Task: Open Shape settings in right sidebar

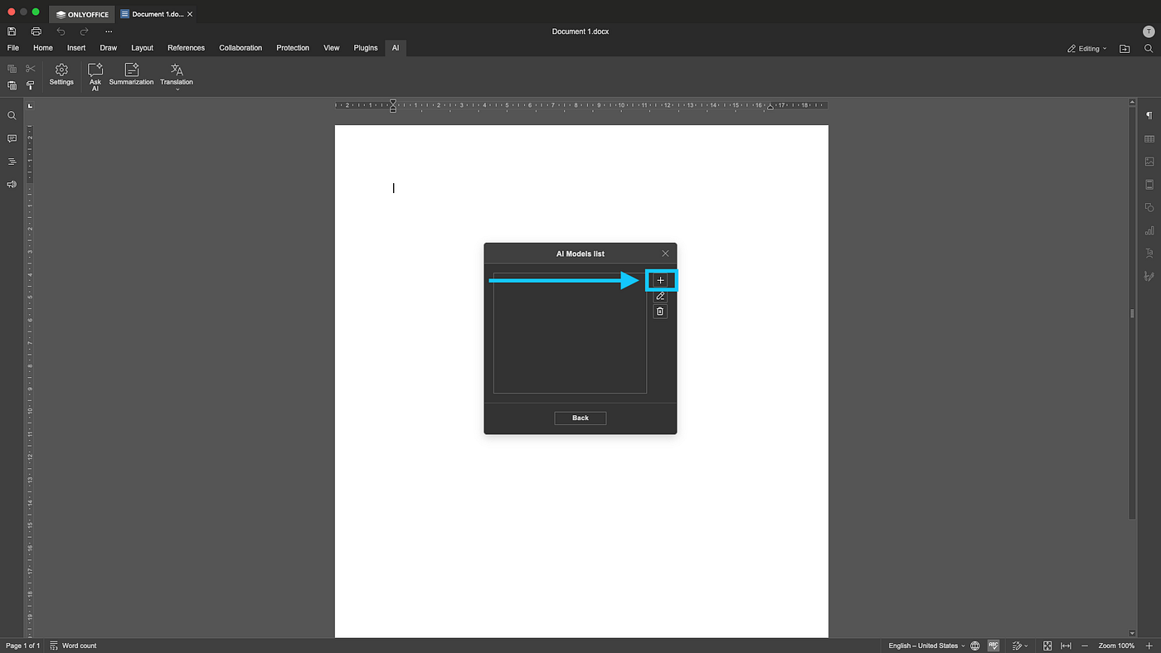Action: 1149,207
